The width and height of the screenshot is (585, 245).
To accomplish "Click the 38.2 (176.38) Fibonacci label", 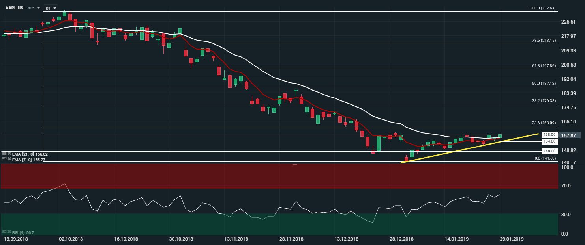I will 544,101.
